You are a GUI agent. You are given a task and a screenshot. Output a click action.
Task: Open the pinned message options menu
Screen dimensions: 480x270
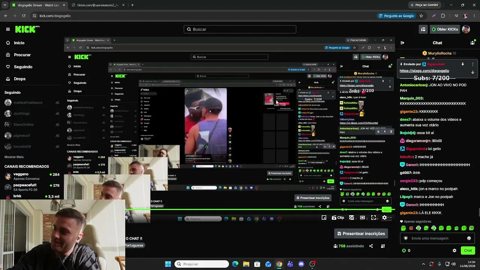pyautogui.click(x=472, y=64)
